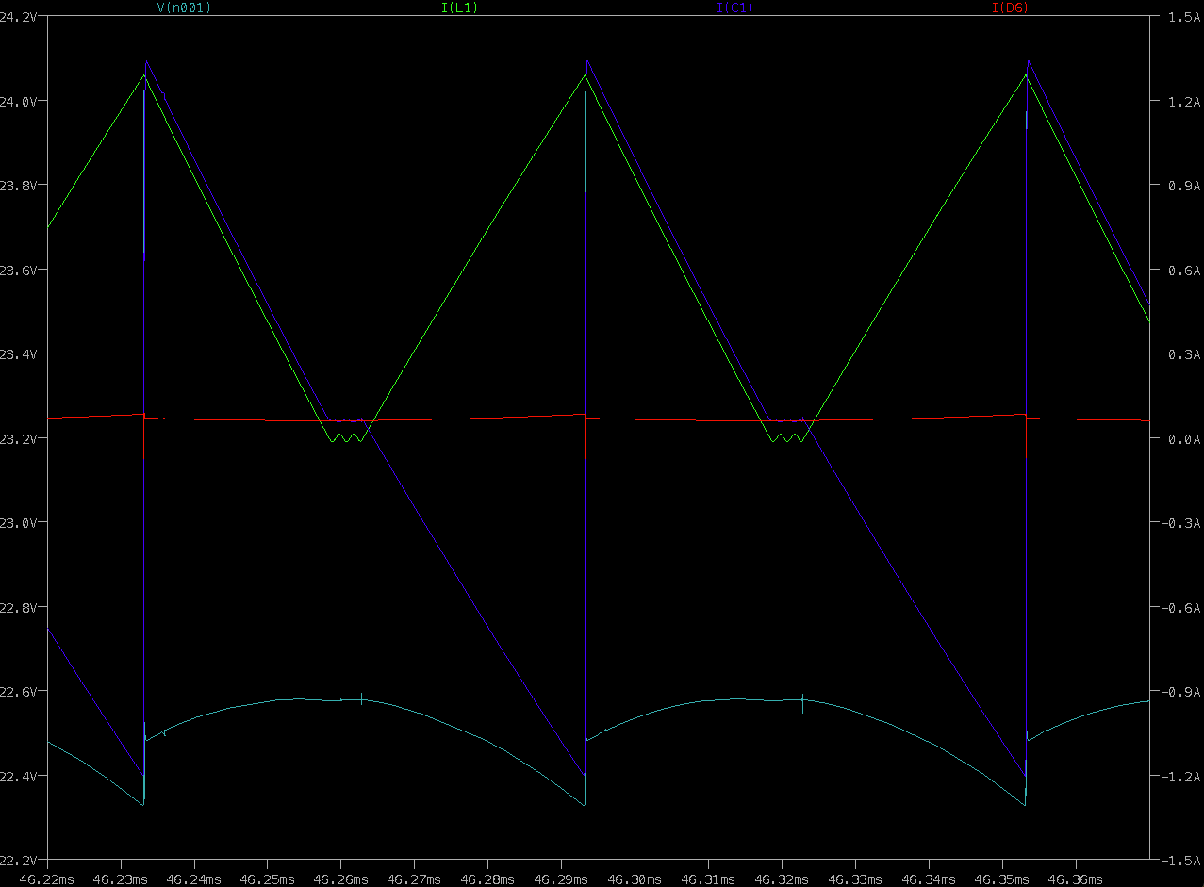Click the V(n001) trace label
The height and width of the screenshot is (887, 1204).
pos(184,8)
